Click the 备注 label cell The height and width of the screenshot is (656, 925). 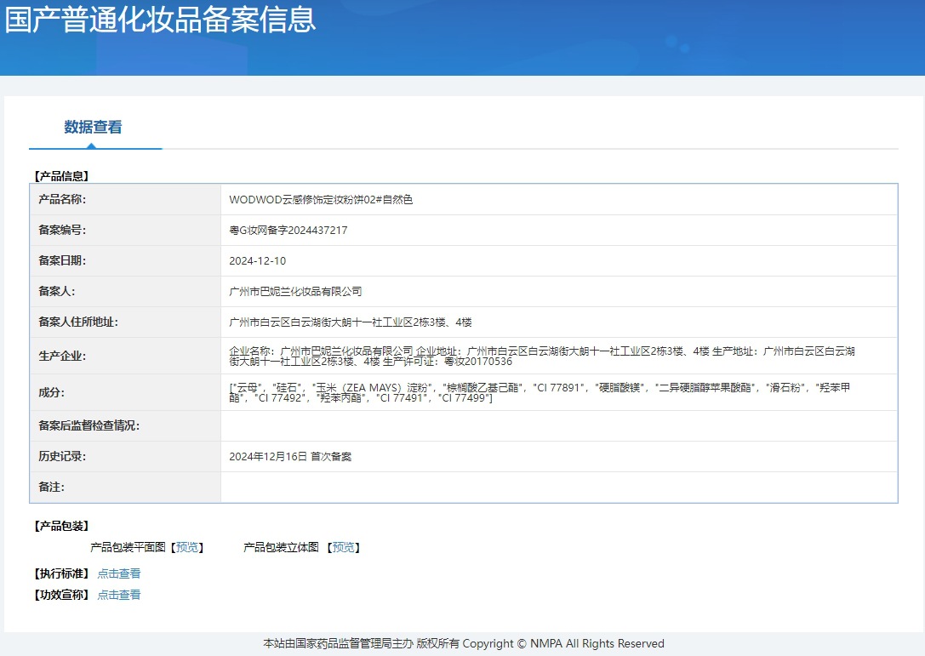tap(126, 488)
